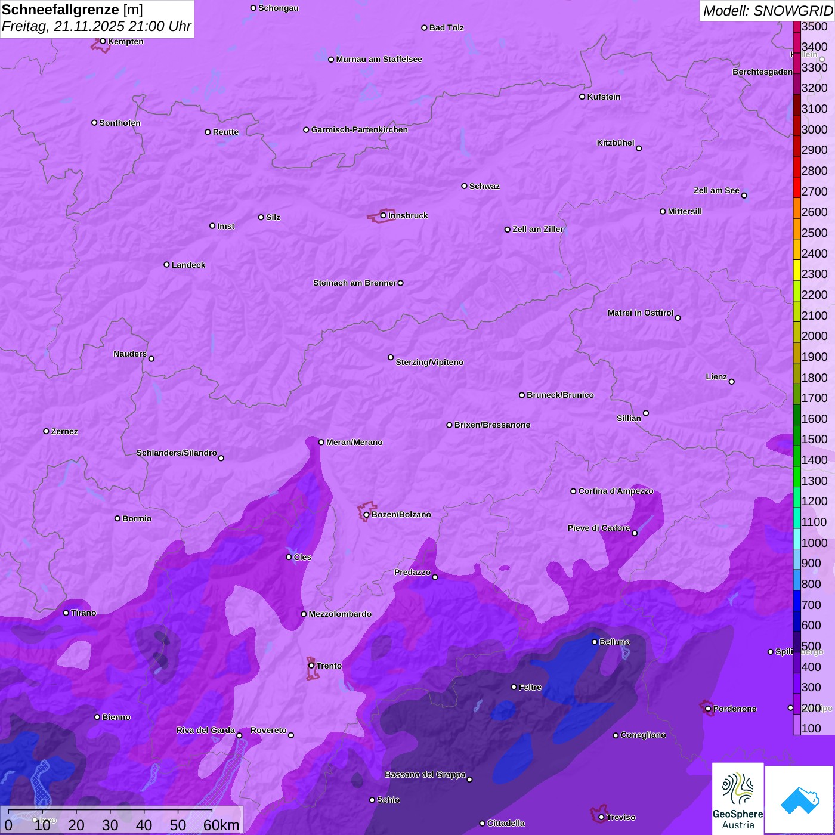
Task: Click the 'Mezzolombardo' label
Action: 340,614
